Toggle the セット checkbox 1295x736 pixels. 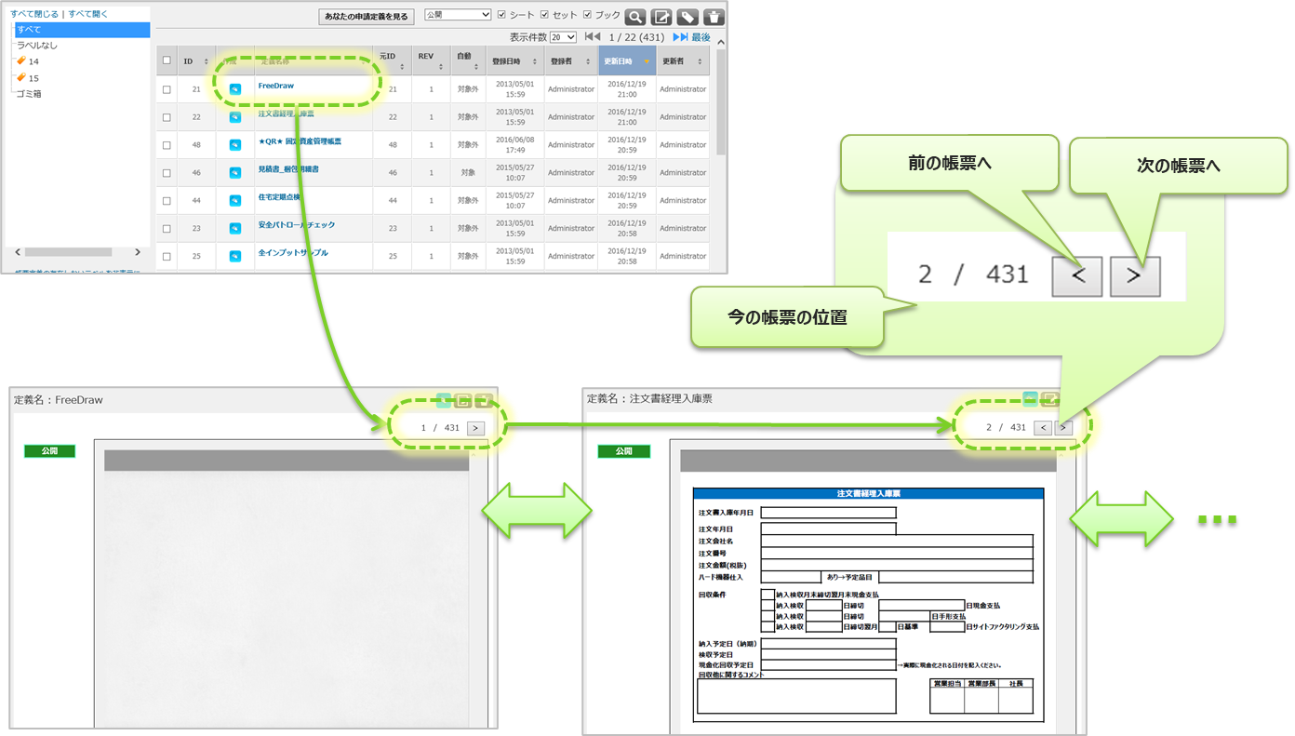click(x=545, y=15)
